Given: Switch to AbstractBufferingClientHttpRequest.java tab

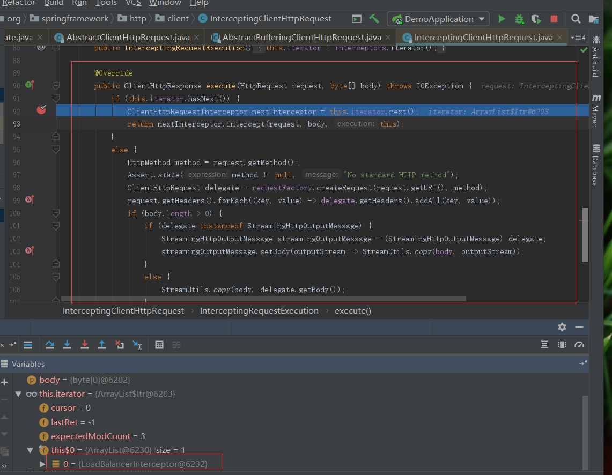Looking at the screenshot, I should pos(301,38).
